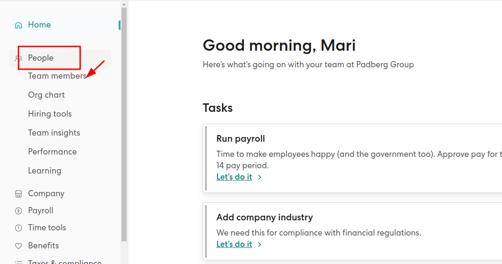Expand the Payroll sidebar section
Image resolution: width=502 pixels, height=264 pixels.
click(x=40, y=210)
